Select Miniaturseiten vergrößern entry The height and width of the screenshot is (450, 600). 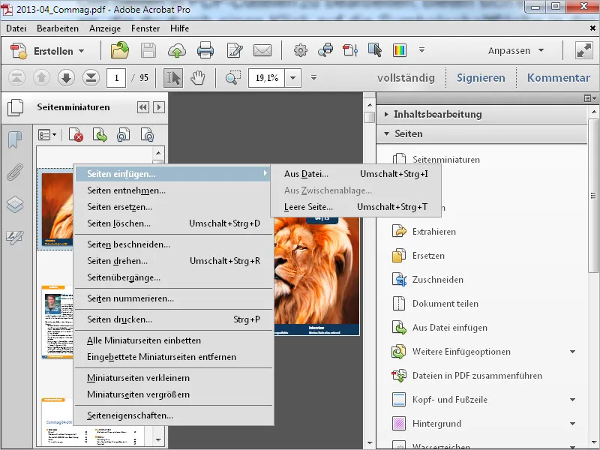coord(173,394)
